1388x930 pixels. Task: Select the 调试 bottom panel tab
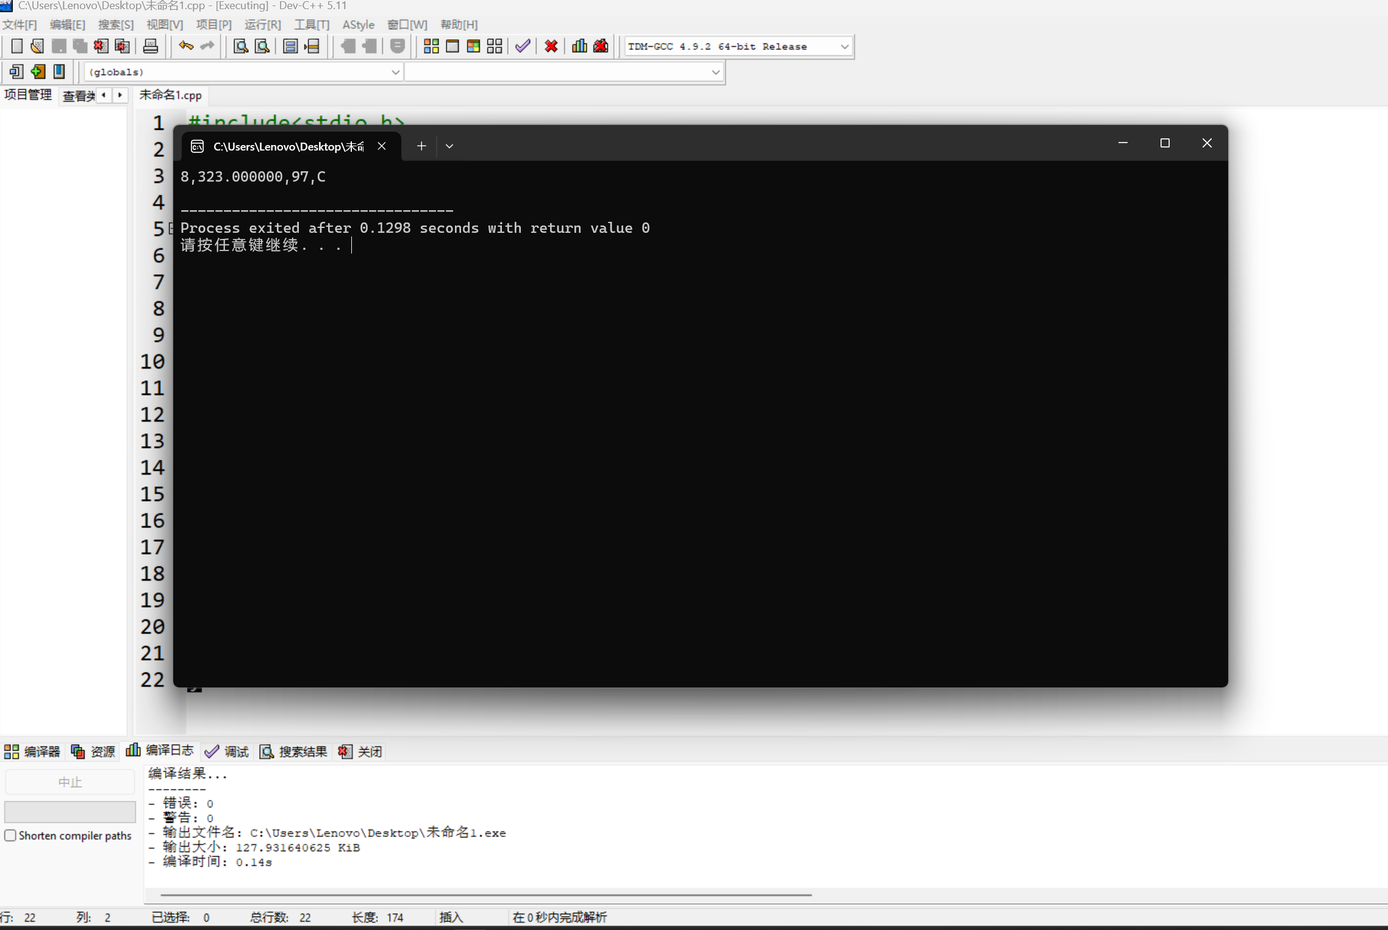coord(227,751)
